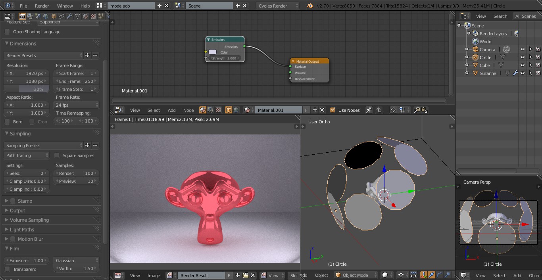Open the Material properties tab (sphere icon)
542x280 pixels.
pos(85,16)
